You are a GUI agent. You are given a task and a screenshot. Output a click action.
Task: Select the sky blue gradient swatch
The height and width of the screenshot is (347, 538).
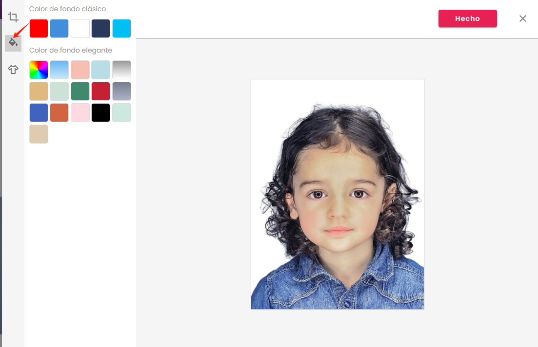point(60,70)
